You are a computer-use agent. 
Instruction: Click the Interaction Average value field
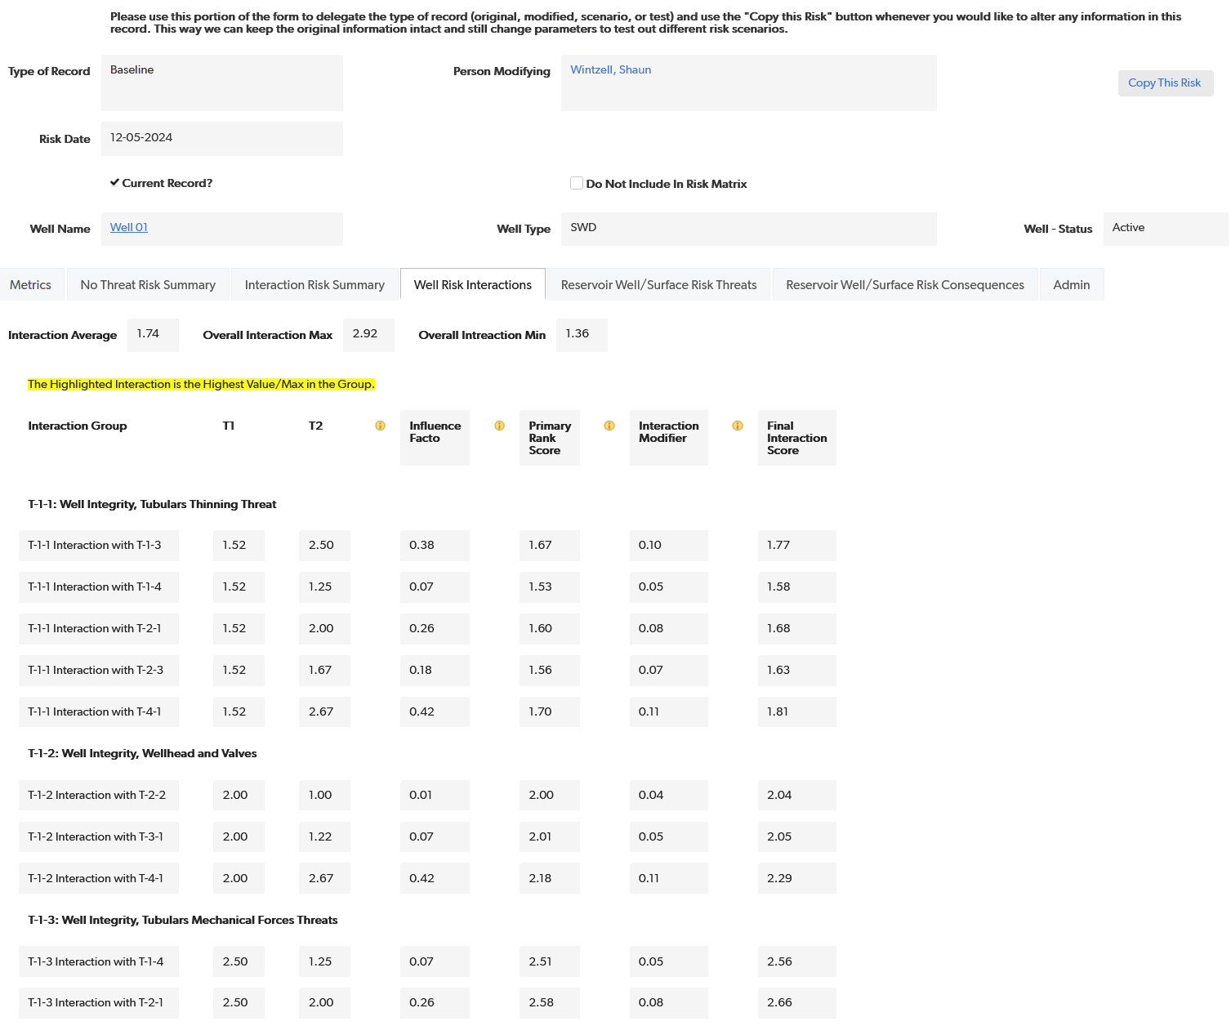(x=153, y=335)
